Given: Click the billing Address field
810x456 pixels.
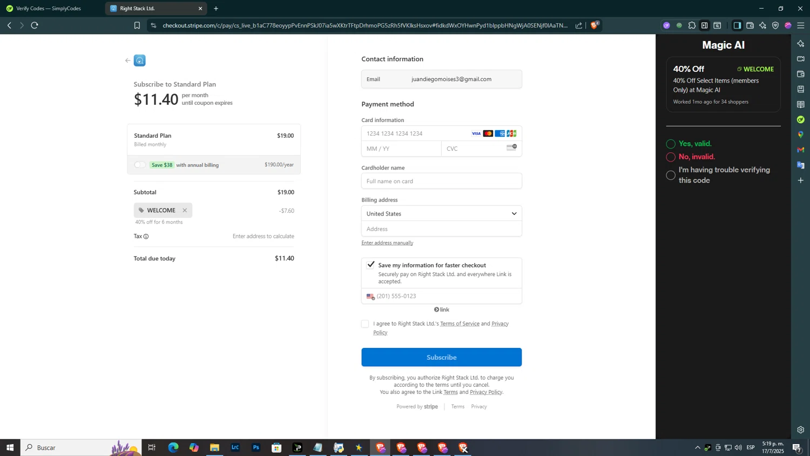Looking at the screenshot, I should (441, 229).
